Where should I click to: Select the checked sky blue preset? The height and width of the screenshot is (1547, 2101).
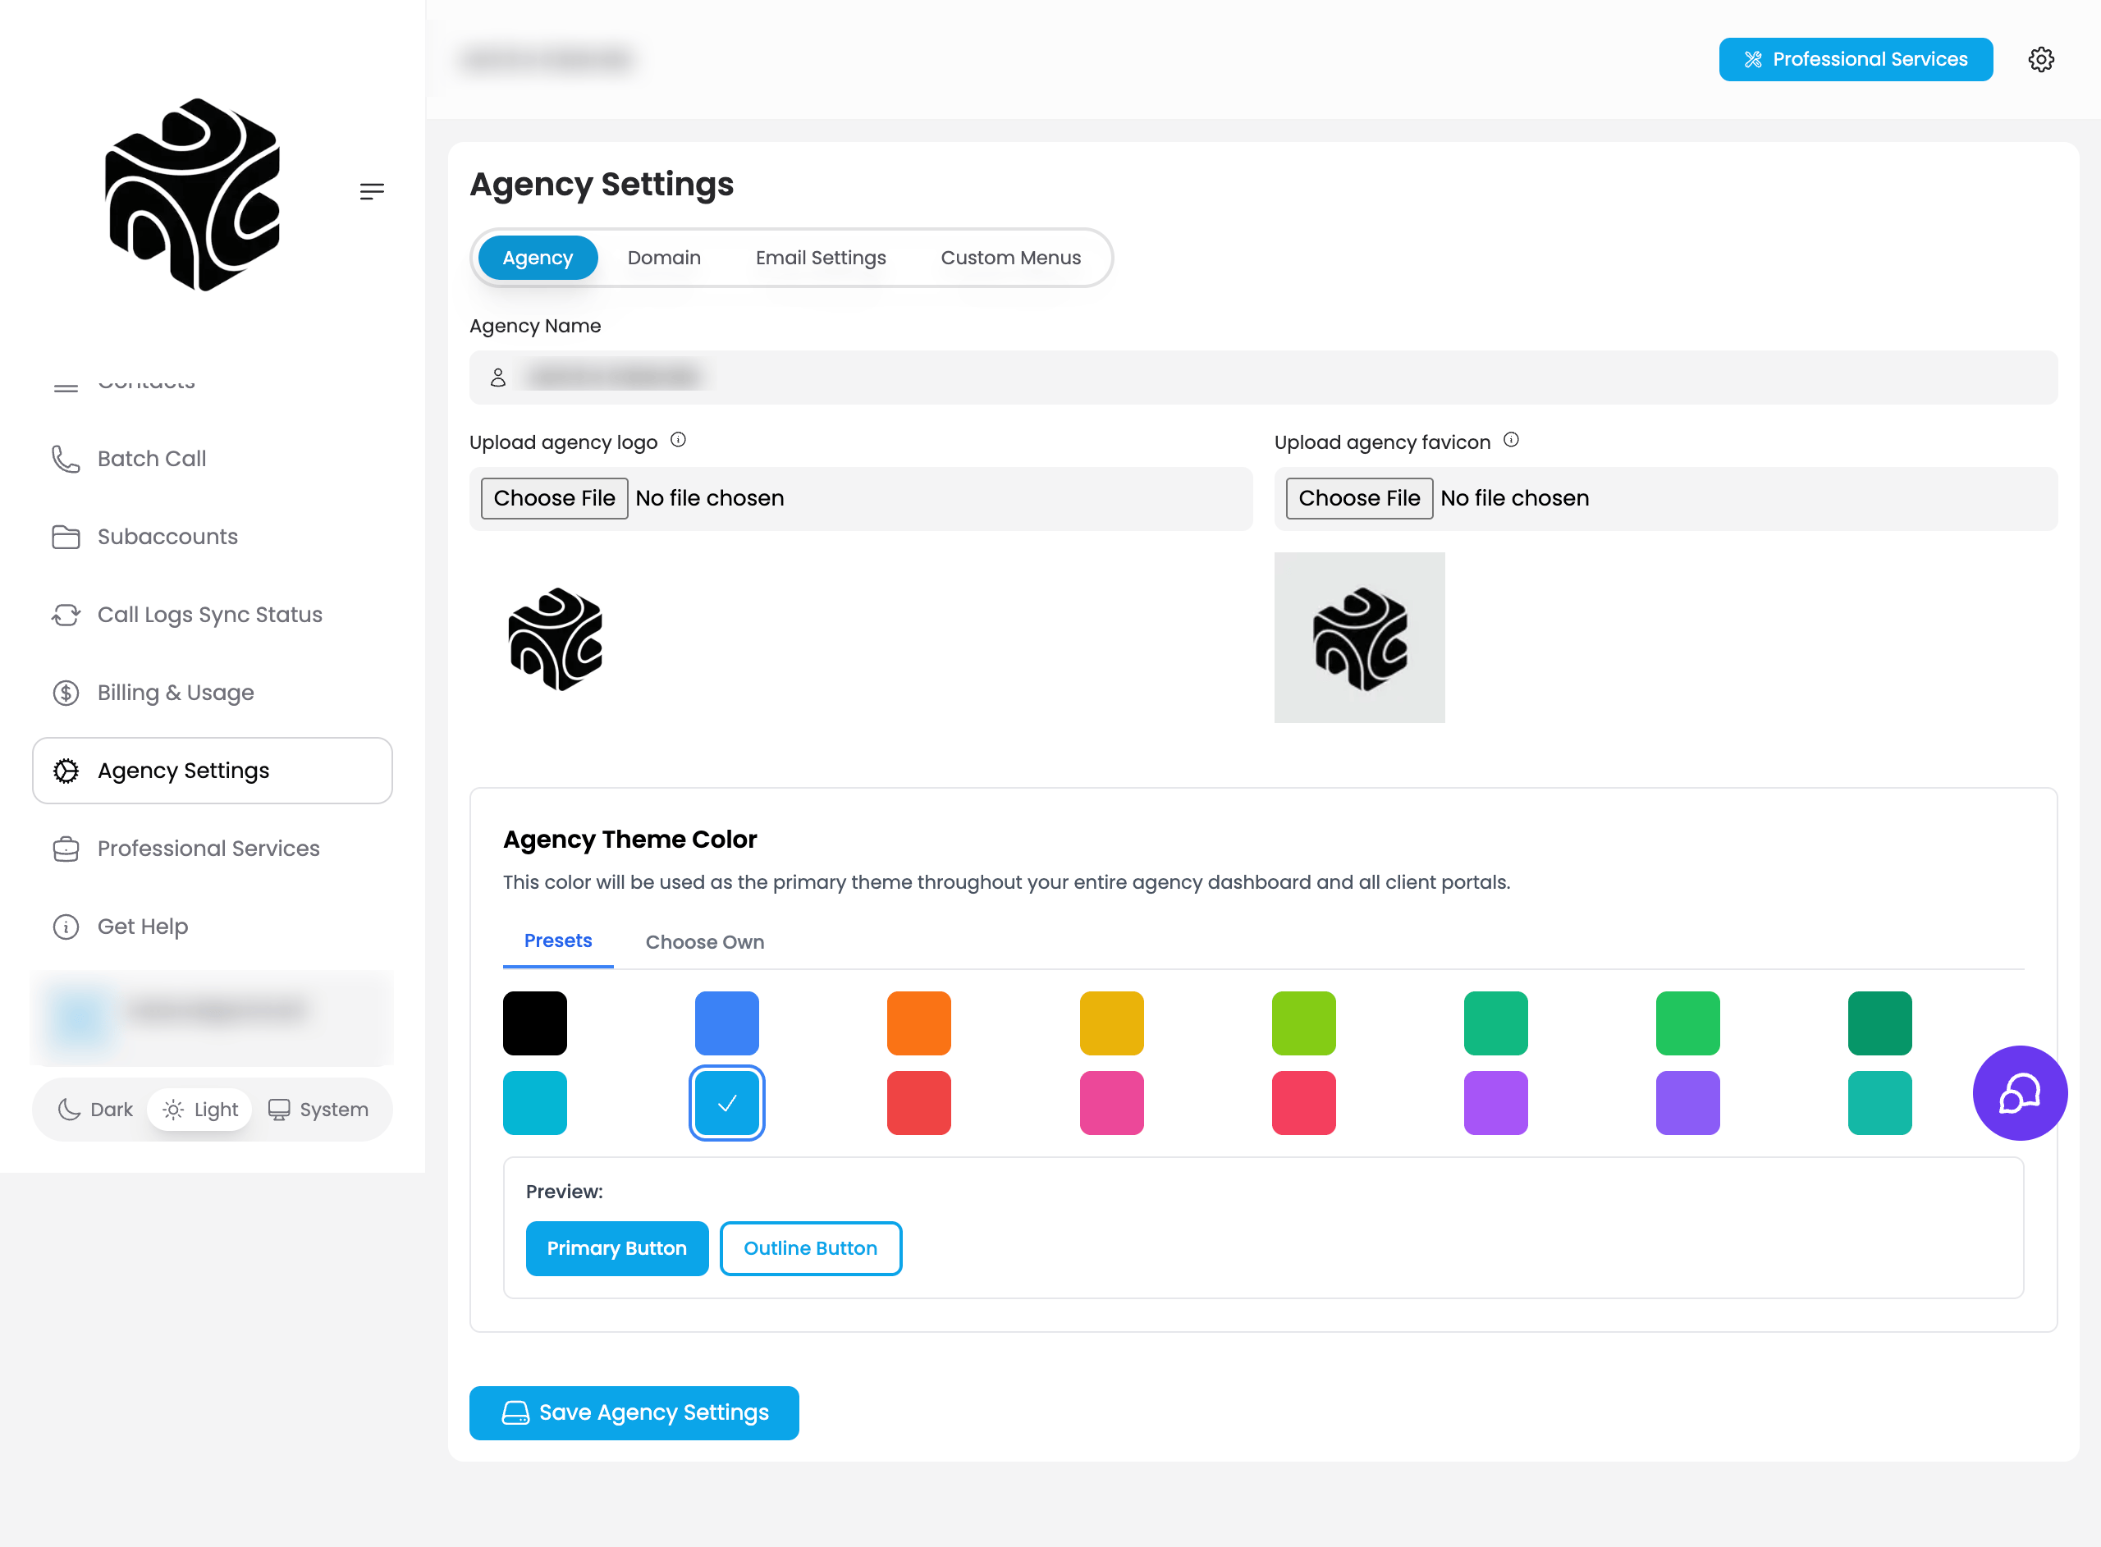click(x=727, y=1103)
